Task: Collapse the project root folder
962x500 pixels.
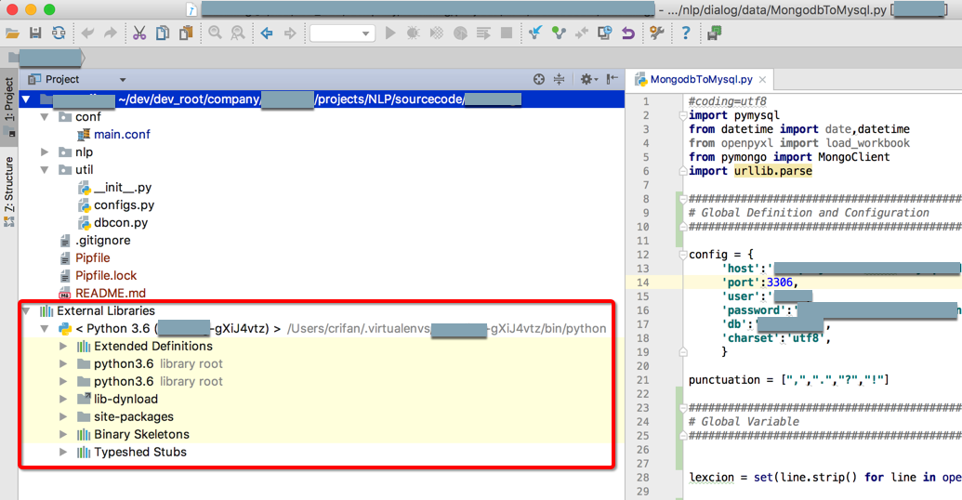Action: 26,99
